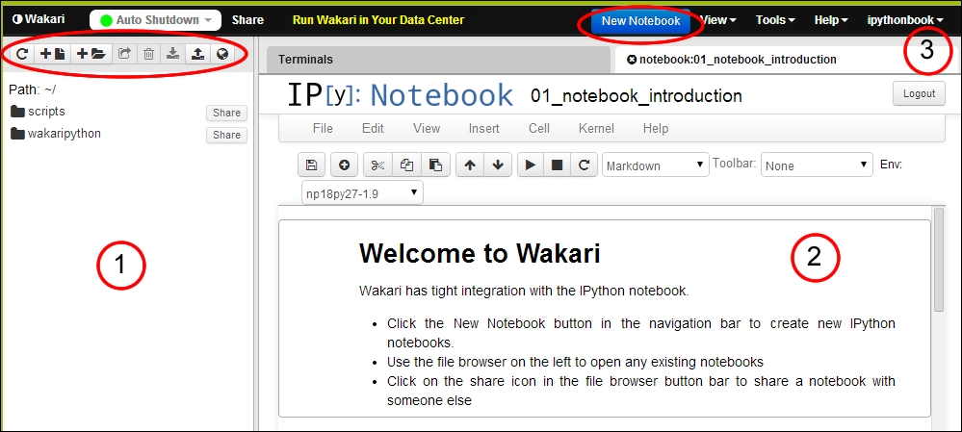Screen dimensions: 962x432
Task: Close the 01_notebook_introduction tab via X icon
Action: point(632,60)
